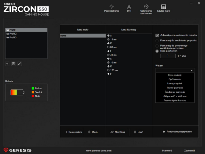Click Usuń under the macro list

tap(93, 132)
